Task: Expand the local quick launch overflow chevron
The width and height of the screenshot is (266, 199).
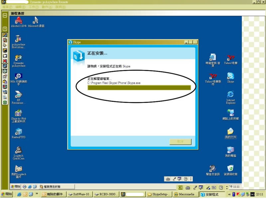Action: coord(37,194)
